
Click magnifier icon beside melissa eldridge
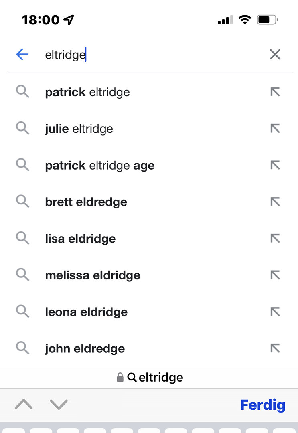pos(23,275)
